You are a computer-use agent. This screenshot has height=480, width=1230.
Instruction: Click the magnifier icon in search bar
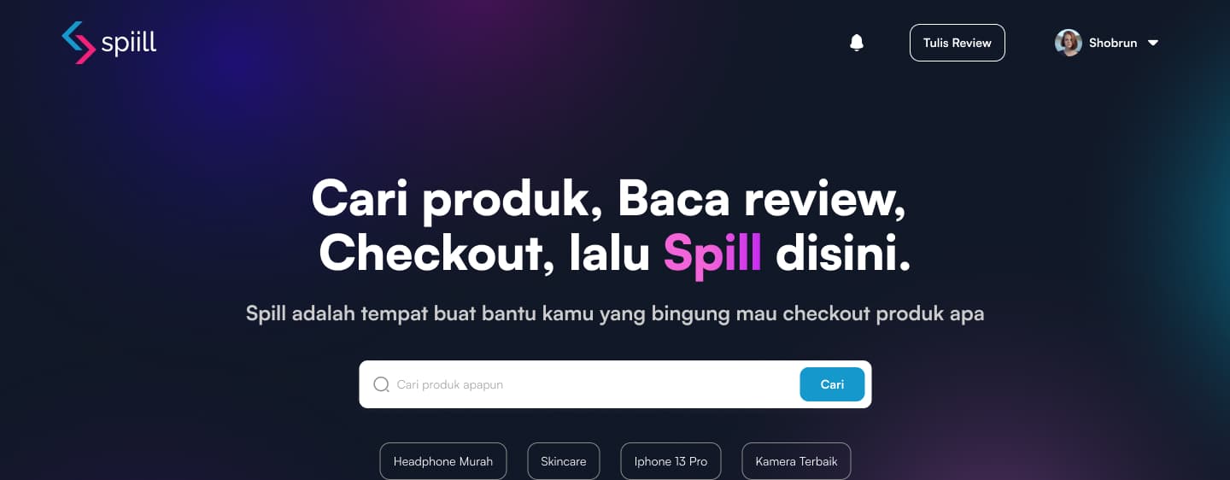(x=382, y=384)
